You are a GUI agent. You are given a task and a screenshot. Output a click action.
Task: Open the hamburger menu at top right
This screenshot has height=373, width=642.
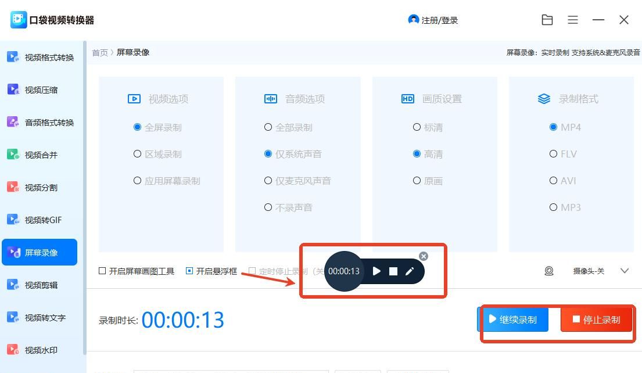[x=573, y=19]
